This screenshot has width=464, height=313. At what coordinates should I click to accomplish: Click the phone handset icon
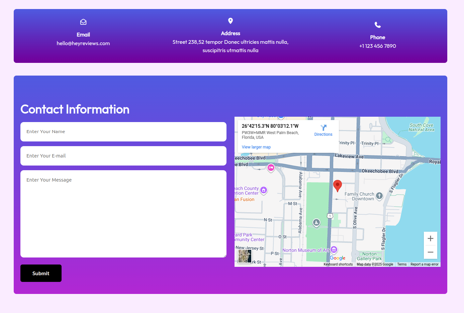click(377, 25)
